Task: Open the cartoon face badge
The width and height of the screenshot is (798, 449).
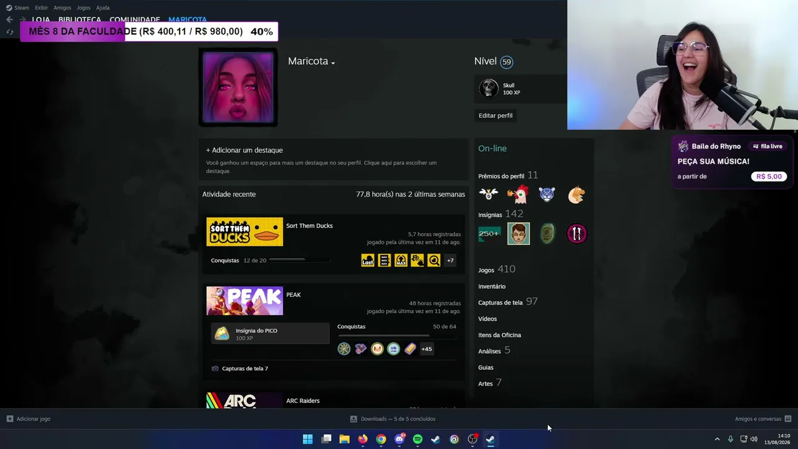Action: pyautogui.click(x=519, y=234)
